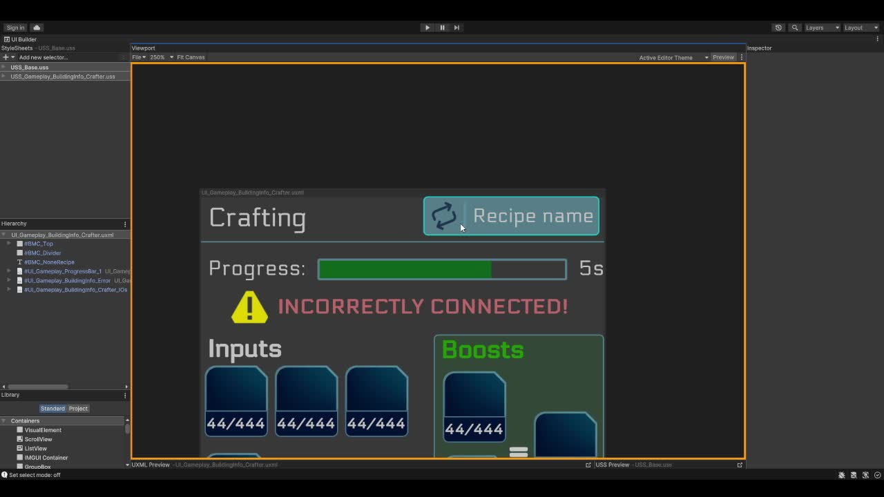Open the Layers dropdown
884x497 pixels.
[822, 28]
